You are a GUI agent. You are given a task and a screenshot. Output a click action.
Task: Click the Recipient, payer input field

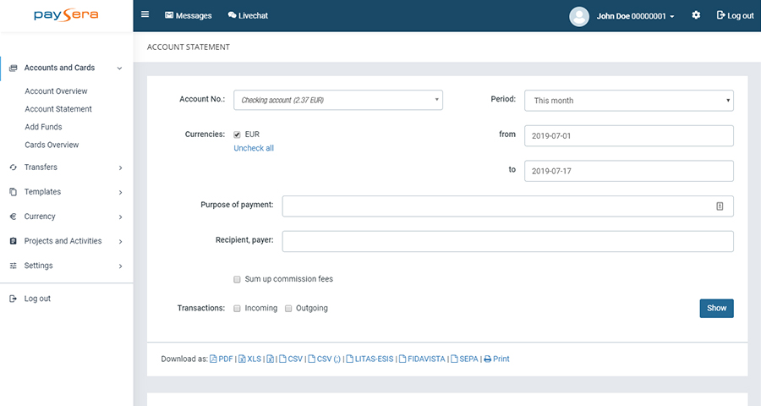[x=507, y=241]
